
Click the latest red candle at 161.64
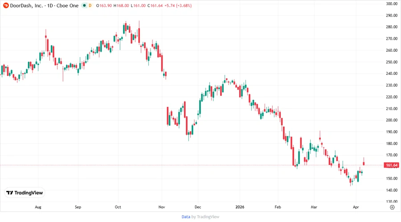tap(364, 163)
